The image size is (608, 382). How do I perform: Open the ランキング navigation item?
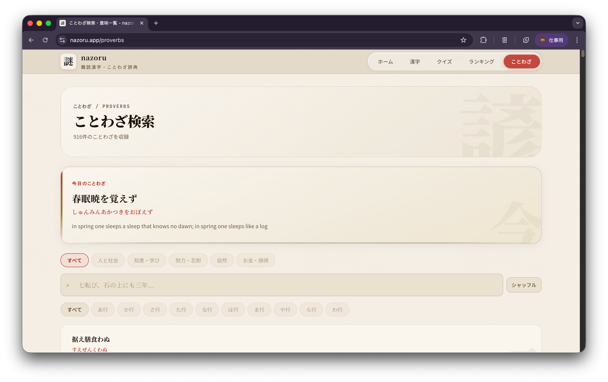click(x=481, y=62)
